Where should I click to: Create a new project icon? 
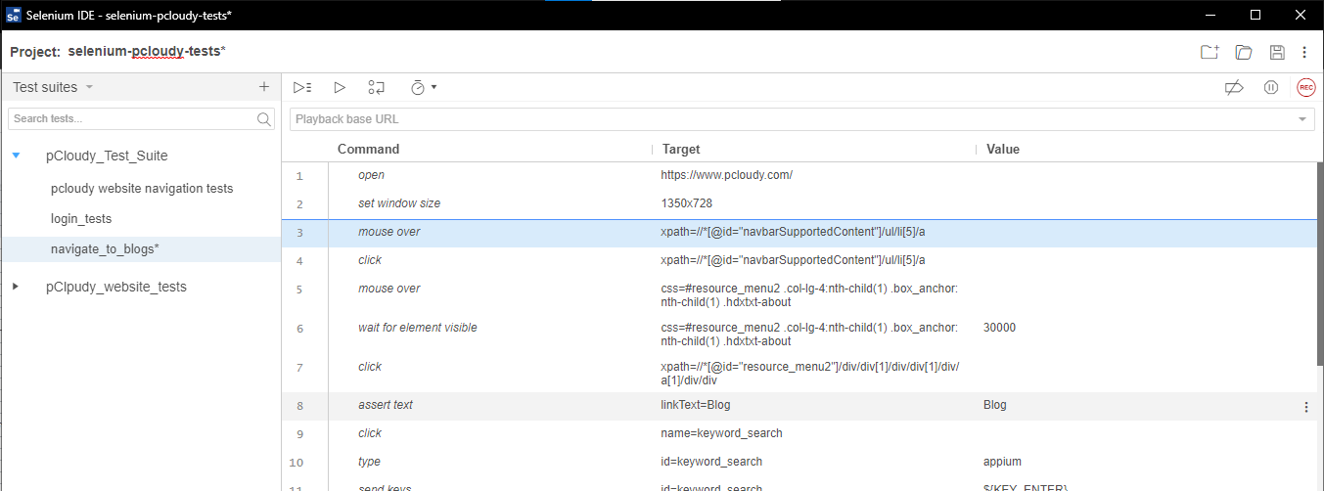[1210, 52]
